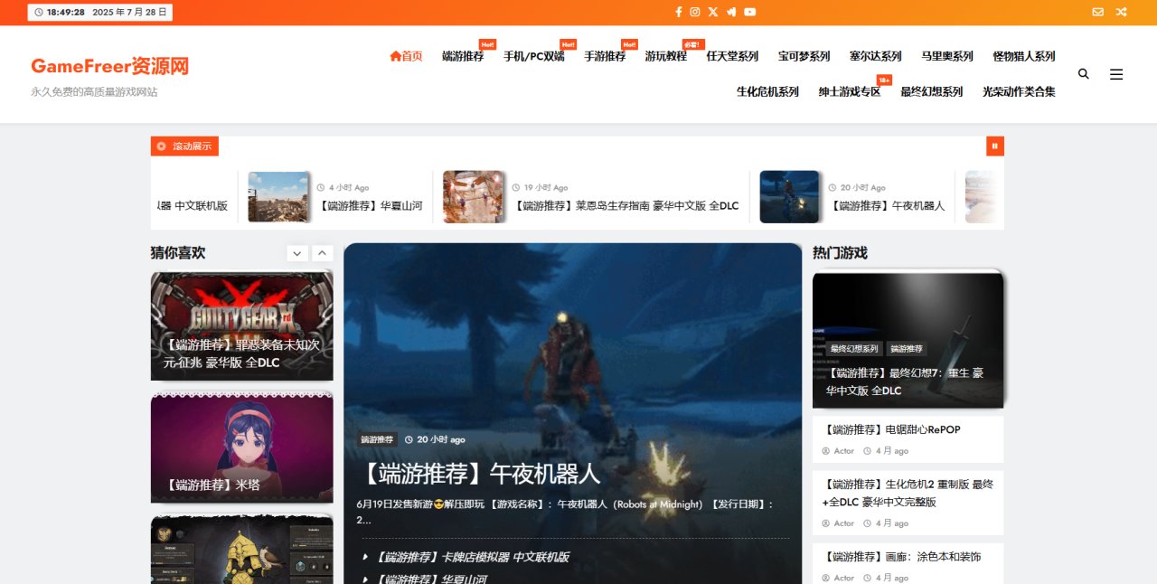The width and height of the screenshot is (1157, 584).
Task: Open the Instagram icon in top bar
Action: [695, 12]
